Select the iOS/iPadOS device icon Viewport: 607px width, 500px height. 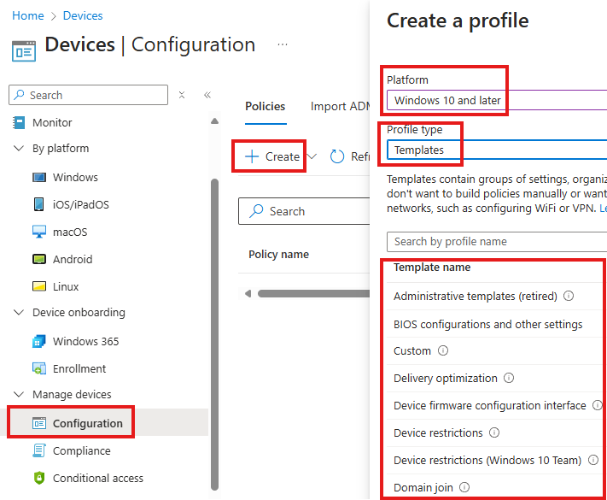38,204
